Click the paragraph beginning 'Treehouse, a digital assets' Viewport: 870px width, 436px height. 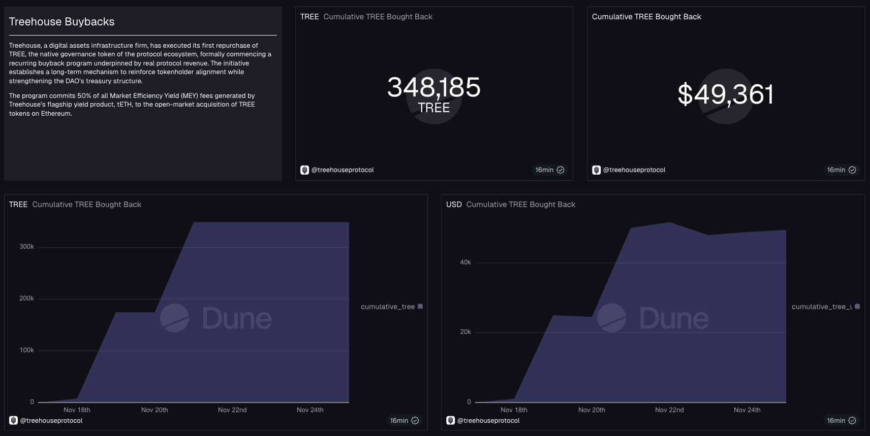tap(140, 63)
